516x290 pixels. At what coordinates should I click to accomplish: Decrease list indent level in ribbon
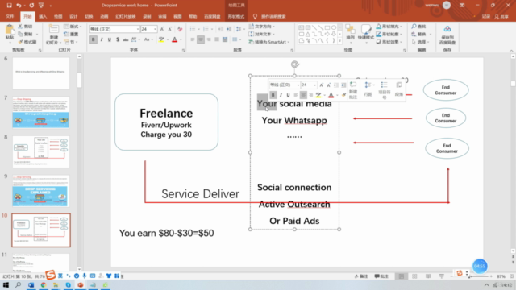(x=220, y=29)
